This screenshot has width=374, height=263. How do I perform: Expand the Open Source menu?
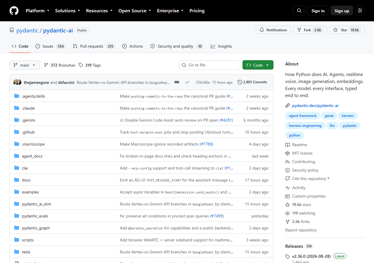point(135,11)
